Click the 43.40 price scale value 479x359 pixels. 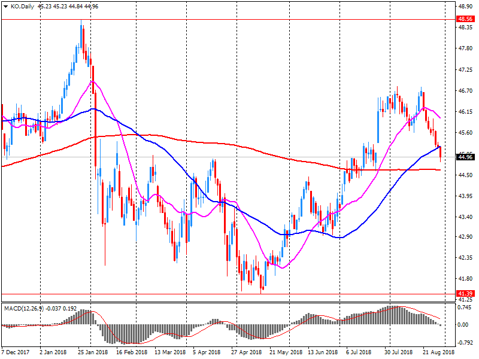[x=465, y=217]
